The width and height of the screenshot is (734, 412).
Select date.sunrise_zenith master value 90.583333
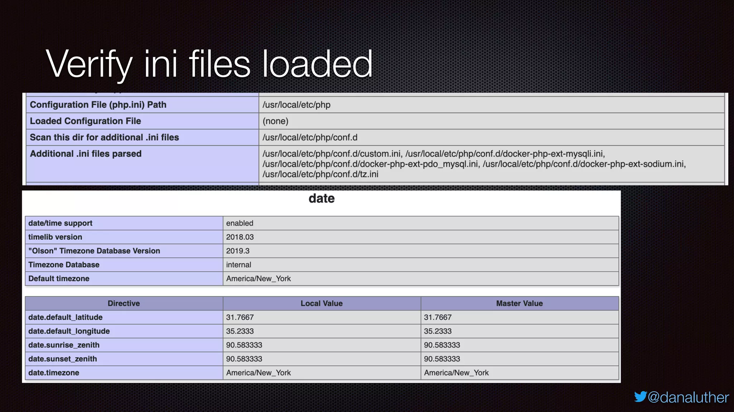pos(442,345)
